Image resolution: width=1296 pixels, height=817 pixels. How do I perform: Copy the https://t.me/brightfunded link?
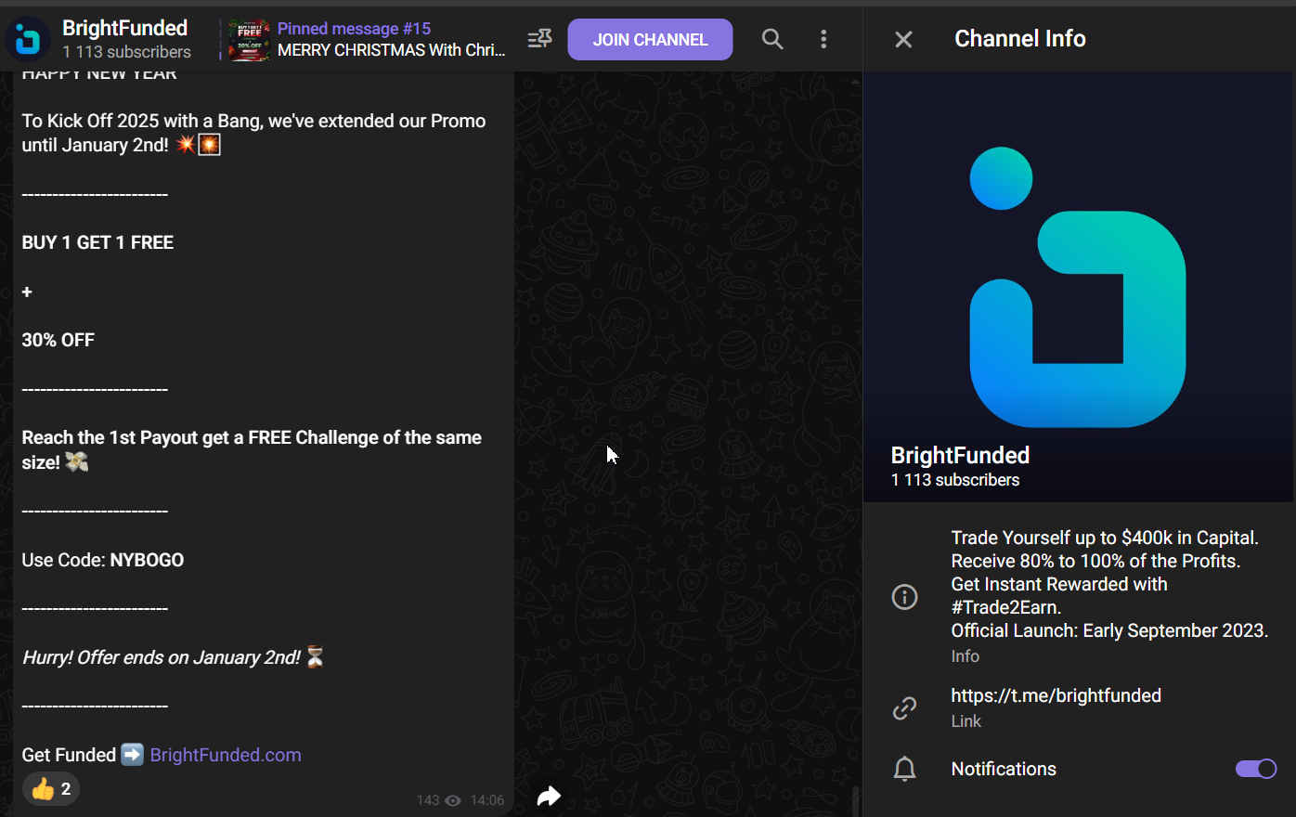click(1056, 695)
